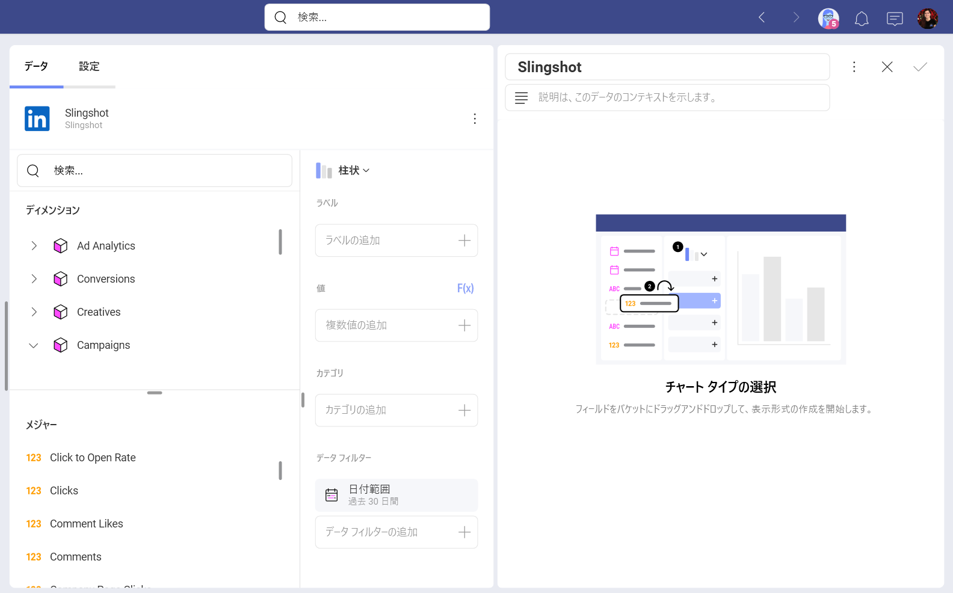Click plus icon in category field
This screenshot has width=953, height=593.
(x=464, y=410)
